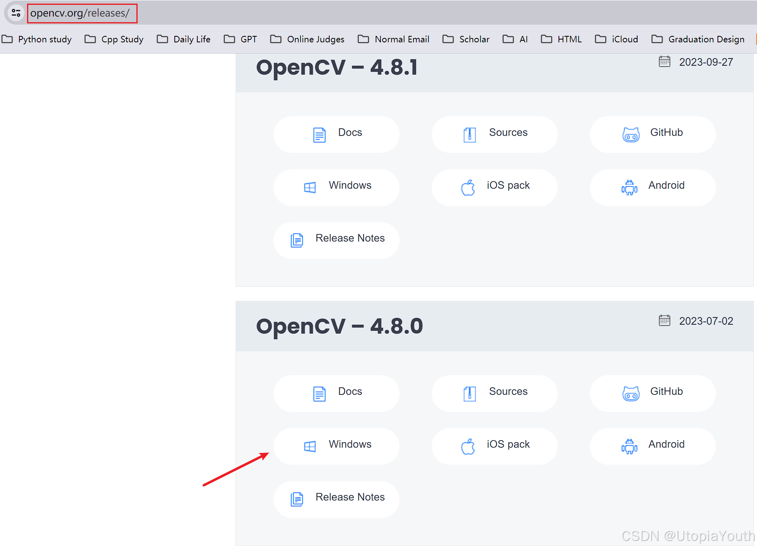The image size is (757, 549).
Task: Open Docs for OpenCV 4.8.1
Action: [x=337, y=134]
